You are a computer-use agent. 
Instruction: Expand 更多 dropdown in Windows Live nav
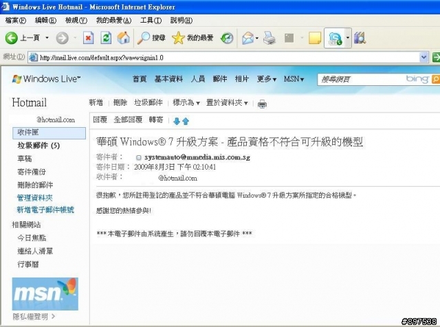pyautogui.click(x=267, y=79)
